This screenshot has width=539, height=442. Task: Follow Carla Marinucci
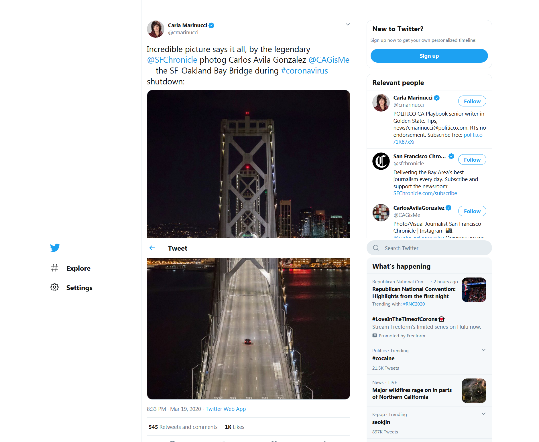[x=472, y=101]
